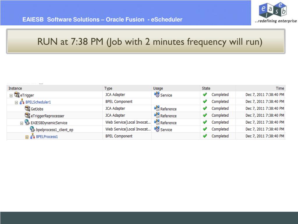
Task: Click BPEL Component type in BPELProcess1 row
Action: click(x=119, y=136)
